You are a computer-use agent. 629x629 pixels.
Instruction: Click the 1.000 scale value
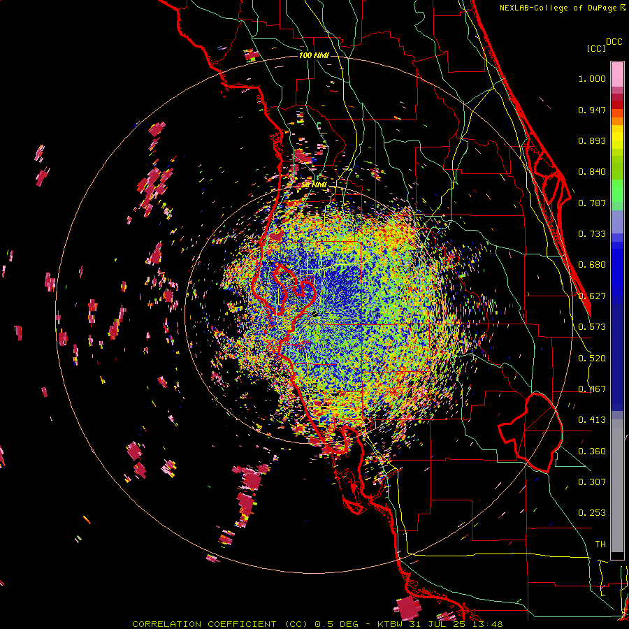pos(592,78)
